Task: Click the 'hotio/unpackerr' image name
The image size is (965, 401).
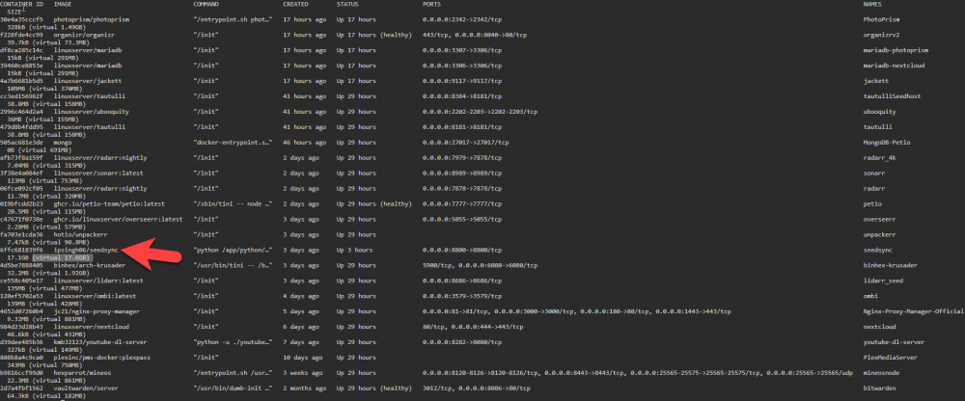Action: [81, 235]
